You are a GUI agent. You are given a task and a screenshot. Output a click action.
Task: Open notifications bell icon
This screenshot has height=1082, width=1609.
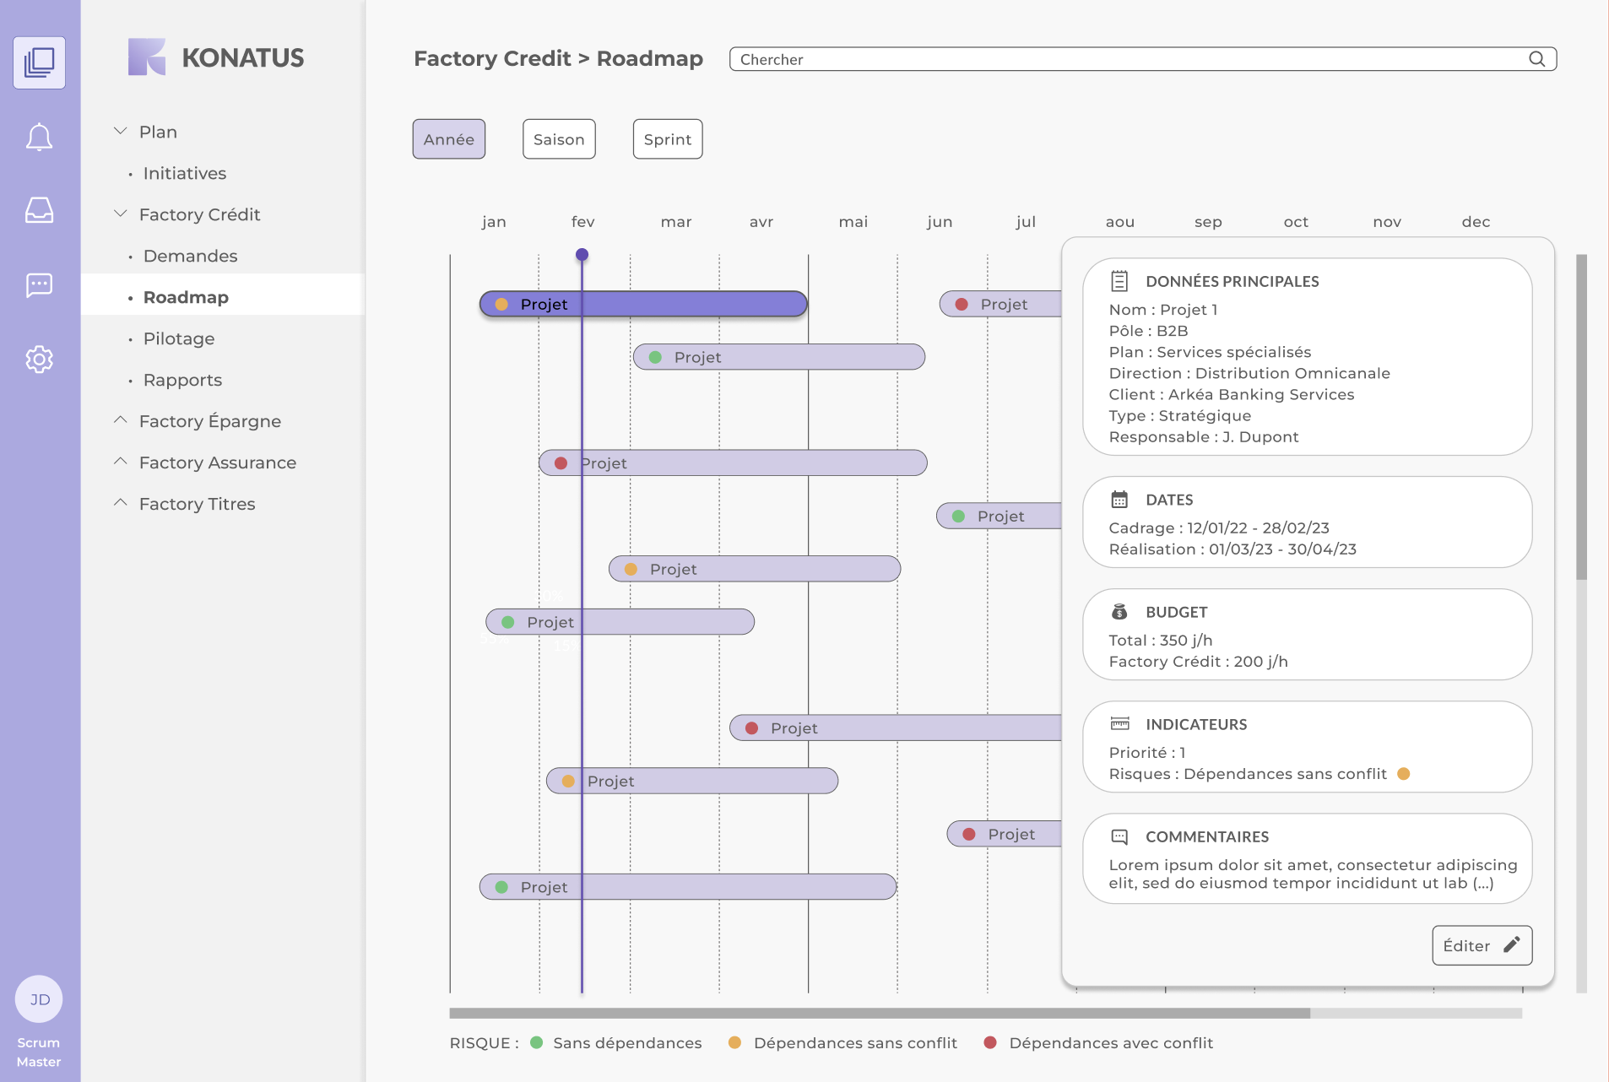(39, 137)
